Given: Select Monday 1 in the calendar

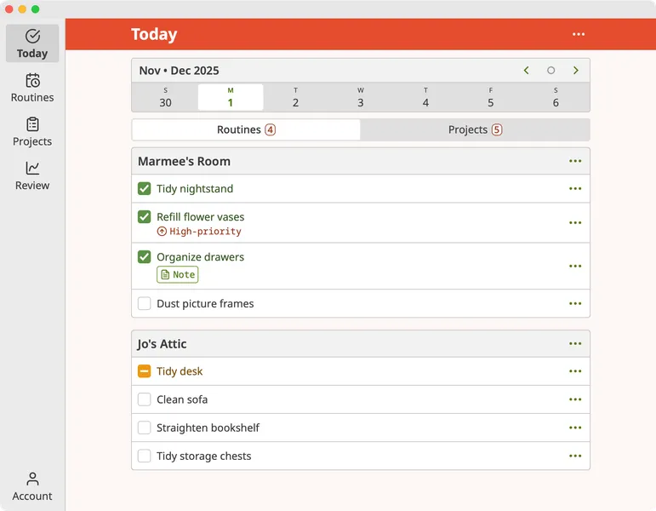Looking at the screenshot, I should (231, 98).
